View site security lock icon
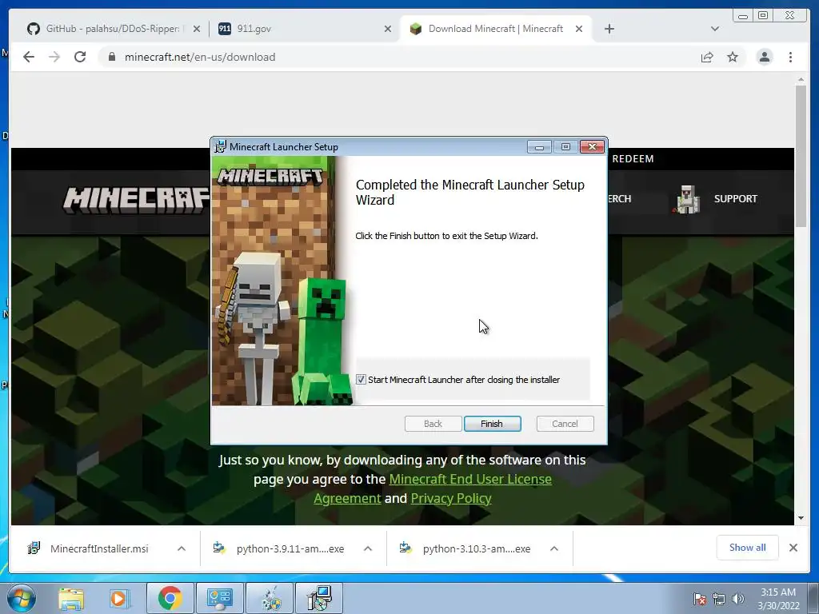 [x=111, y=57]
